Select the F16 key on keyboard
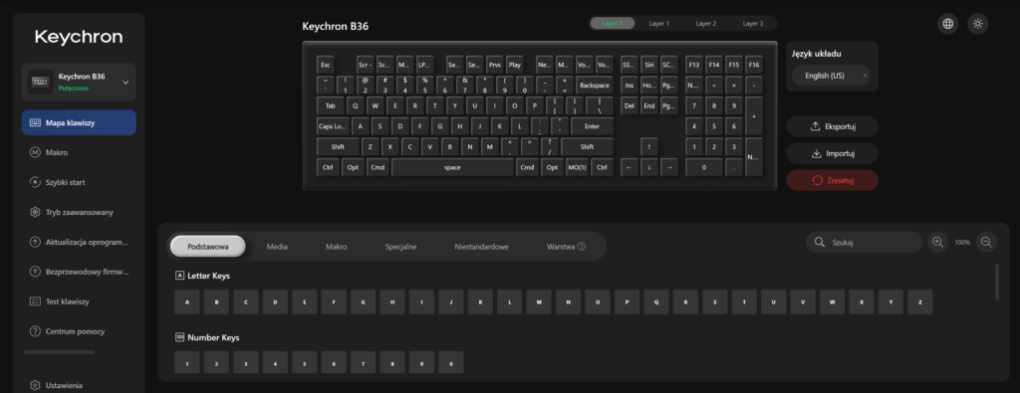This screenshot has height=393, width=1020. coord(754,65)
